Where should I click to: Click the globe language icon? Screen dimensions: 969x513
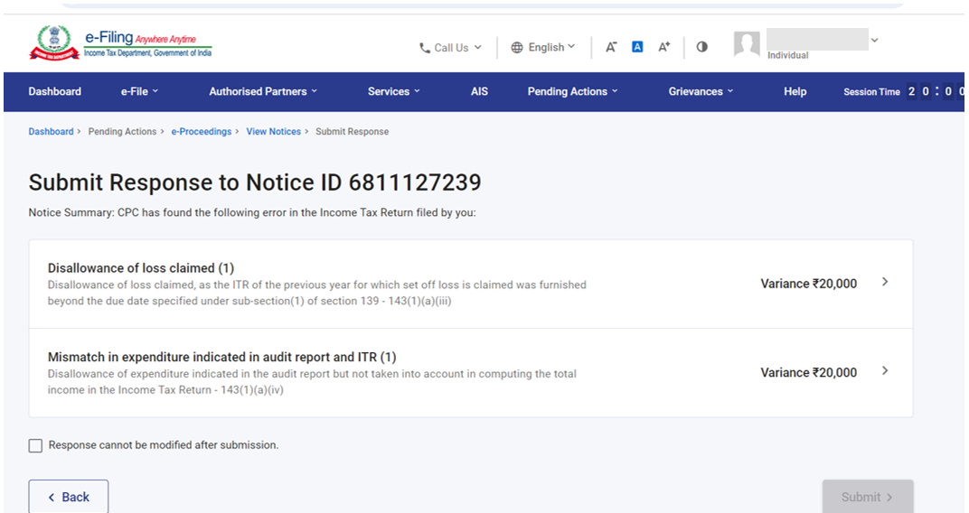tap(517, 48)
